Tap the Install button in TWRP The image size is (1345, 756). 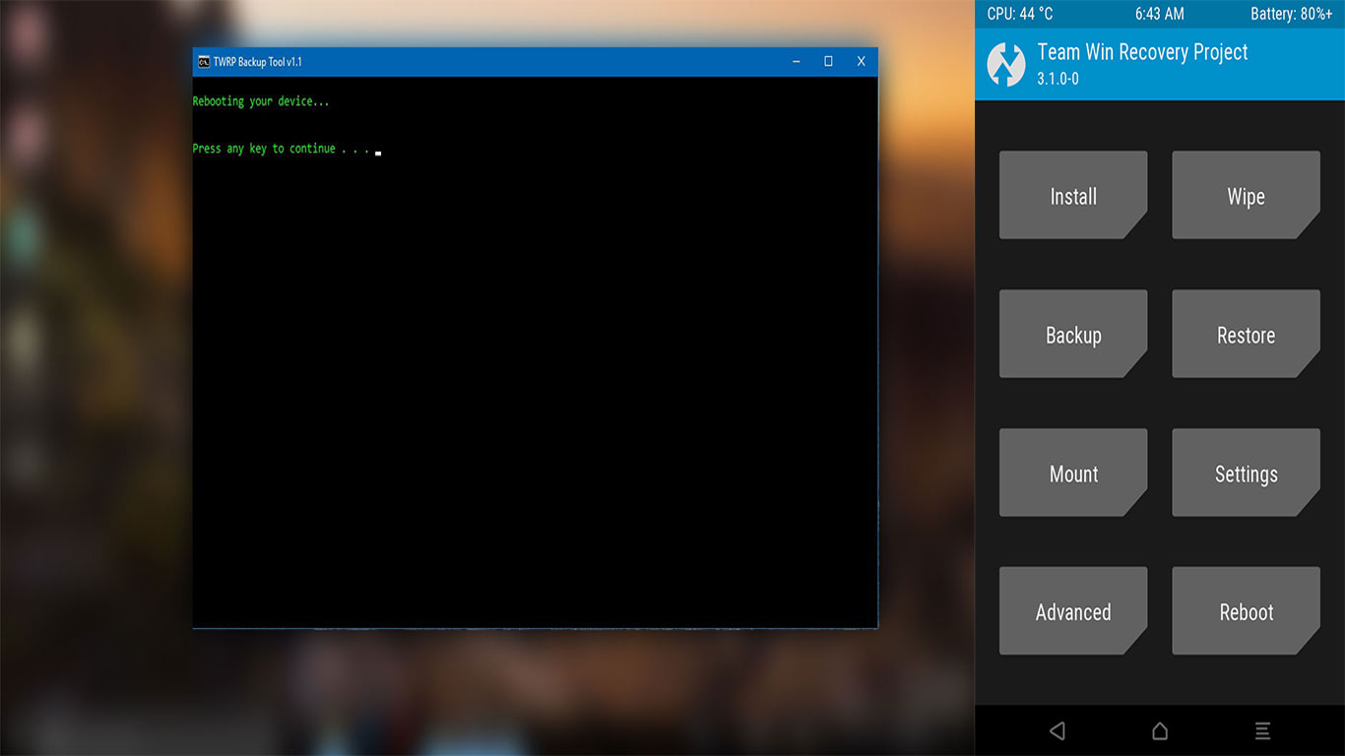point(1073,195)
